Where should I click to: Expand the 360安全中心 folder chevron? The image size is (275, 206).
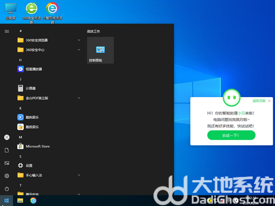point(79,50)
